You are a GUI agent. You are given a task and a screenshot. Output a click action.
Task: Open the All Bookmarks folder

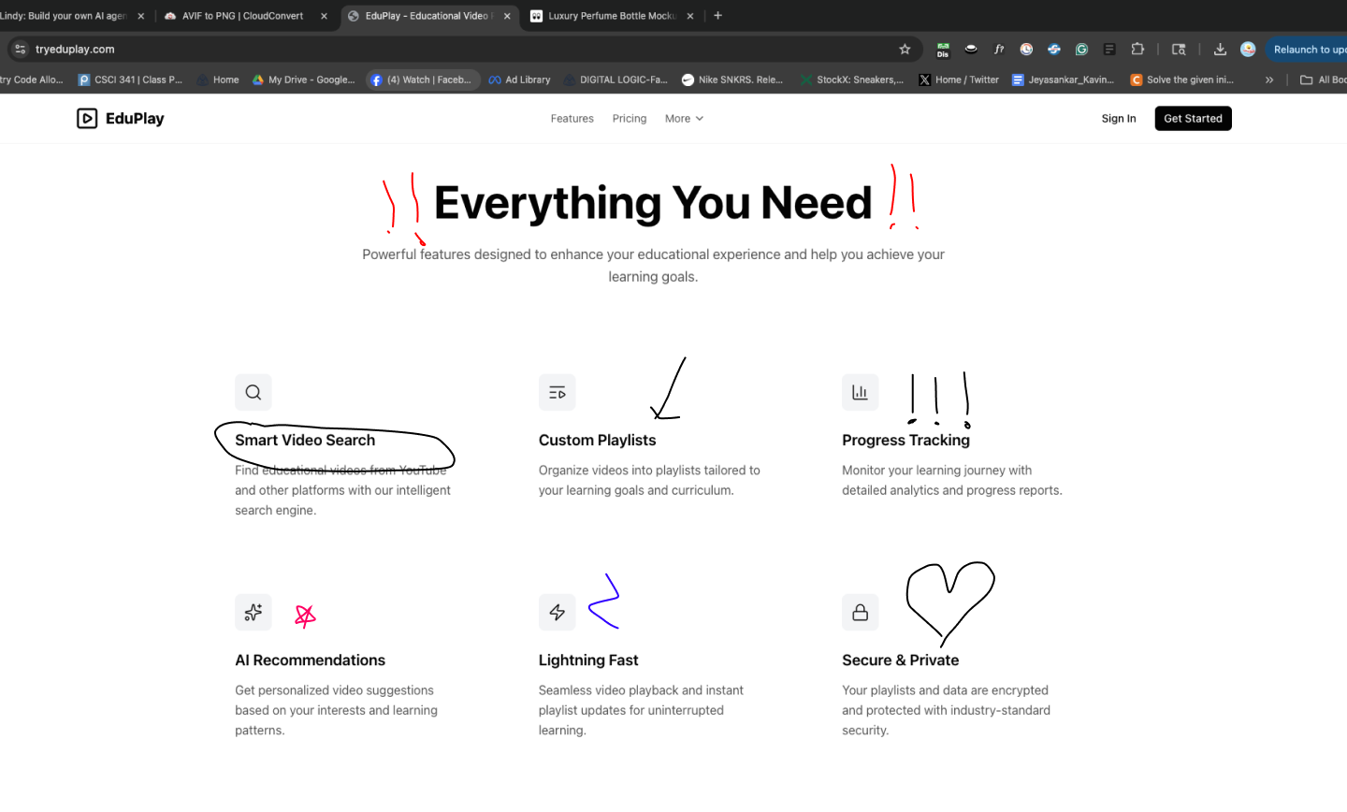coord(1323,80)
